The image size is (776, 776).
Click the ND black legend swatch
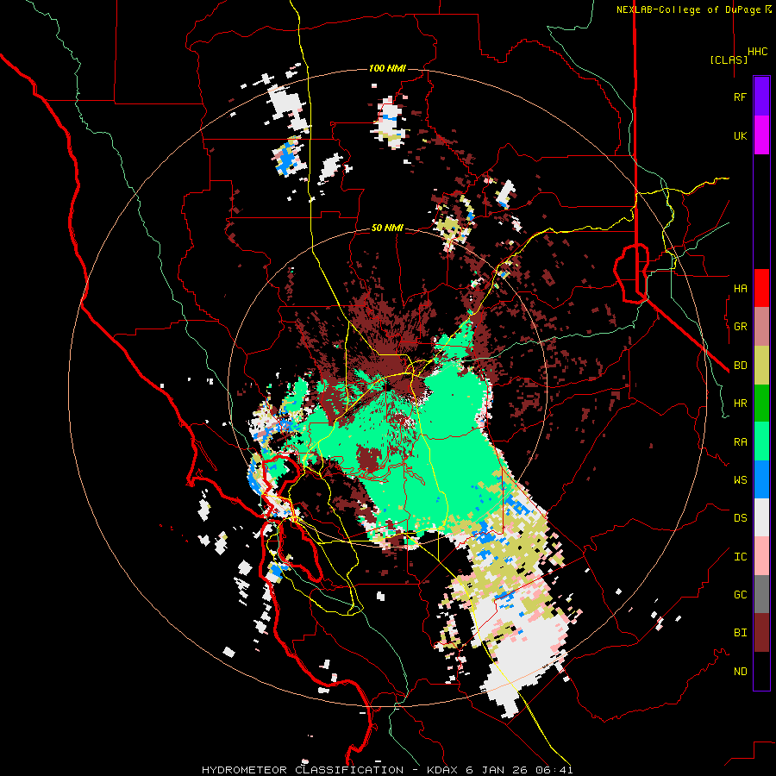click(761, 671)
